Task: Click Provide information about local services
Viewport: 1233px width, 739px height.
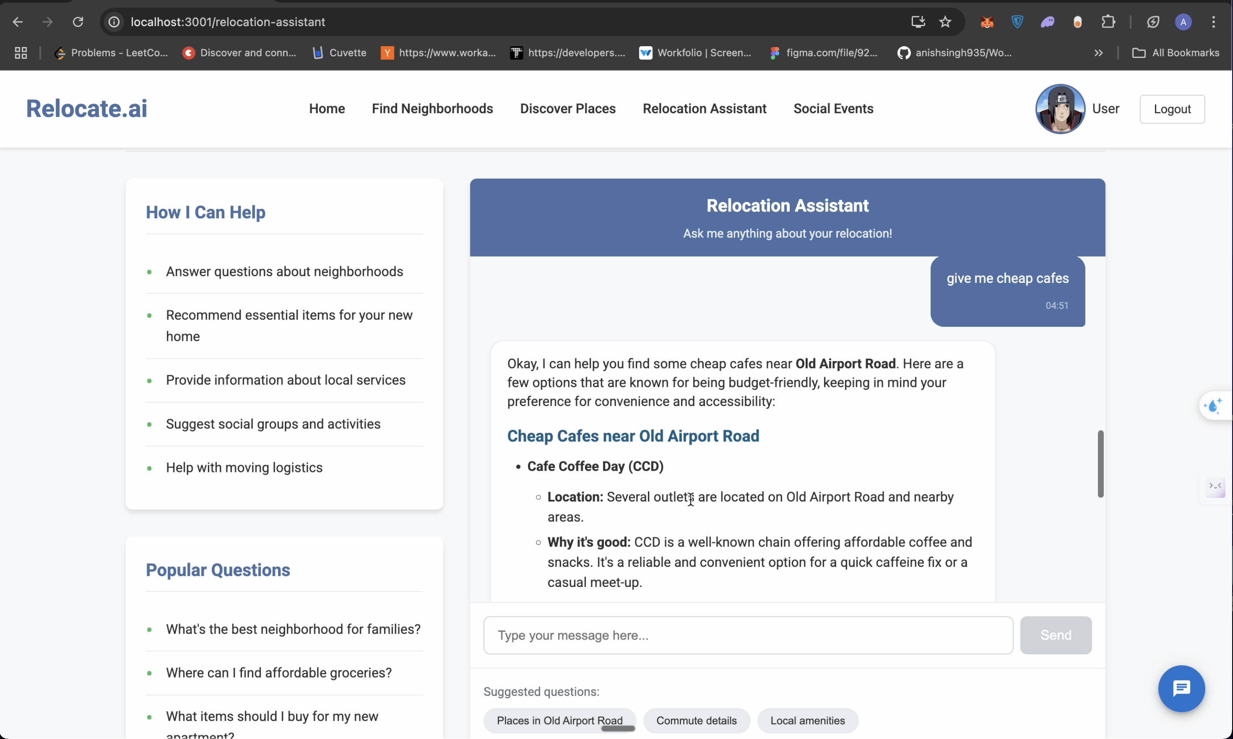Action: coord(286,380)
